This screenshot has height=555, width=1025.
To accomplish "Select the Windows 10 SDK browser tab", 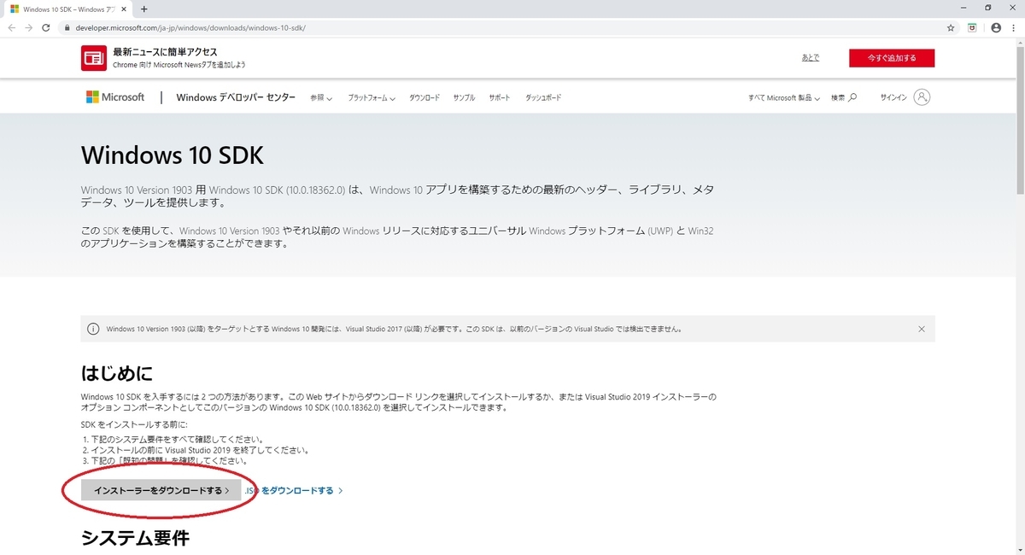I will tap(67, 9).
